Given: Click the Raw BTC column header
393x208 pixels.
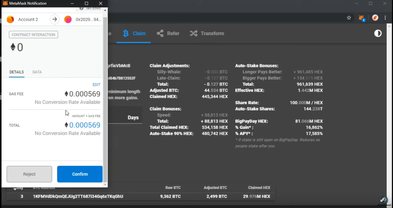Looking at the screenshot, I should (173, 188).
